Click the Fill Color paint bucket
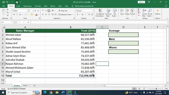This screenshot has width=169, height=95. (x=32, y=15)
